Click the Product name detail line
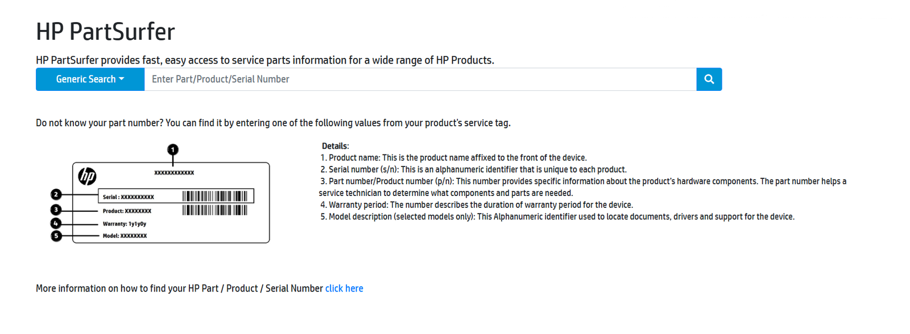Screen dimensions: 910x334 (453, 157)
